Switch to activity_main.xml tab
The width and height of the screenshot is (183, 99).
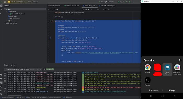[x=54, y=6]
